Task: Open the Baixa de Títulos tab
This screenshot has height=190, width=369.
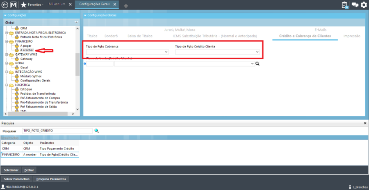Action: coord(140,36)
